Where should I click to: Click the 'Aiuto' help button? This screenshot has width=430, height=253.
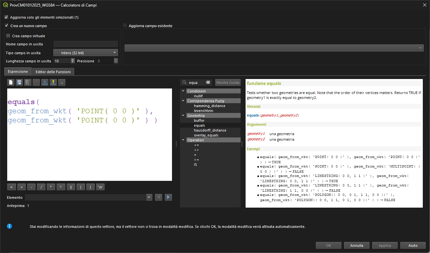click(413, 245)
